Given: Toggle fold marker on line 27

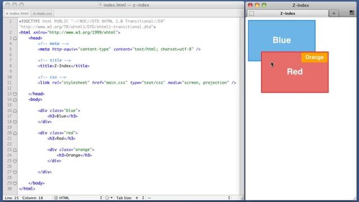Looking at the screenshot, I should click(x=15, y=172).
